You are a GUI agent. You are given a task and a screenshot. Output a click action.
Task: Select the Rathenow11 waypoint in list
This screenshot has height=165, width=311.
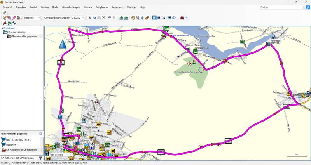[12, 144]
